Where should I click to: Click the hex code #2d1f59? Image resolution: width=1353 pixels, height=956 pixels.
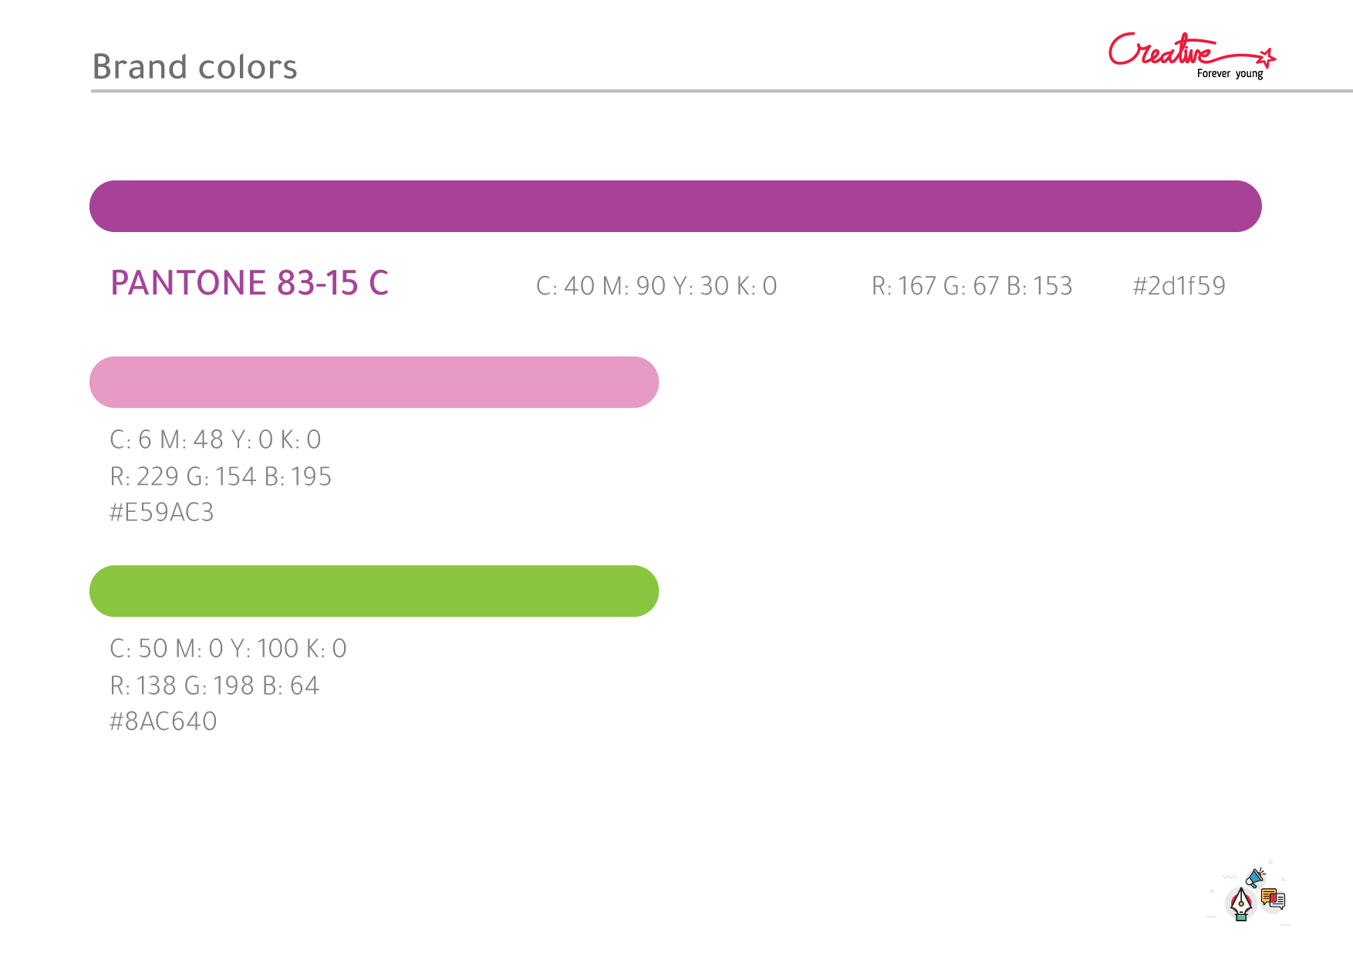tap(1179, 286)
